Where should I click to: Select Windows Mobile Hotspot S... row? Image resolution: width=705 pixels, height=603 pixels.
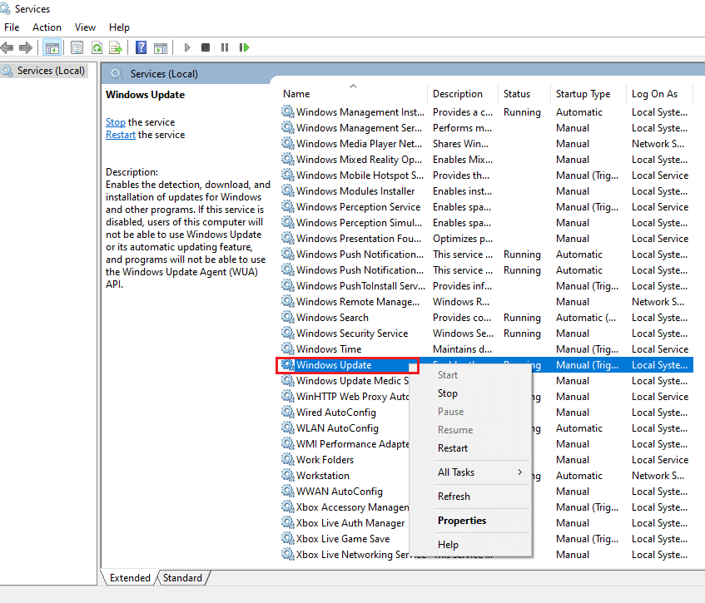click(484, 175)
